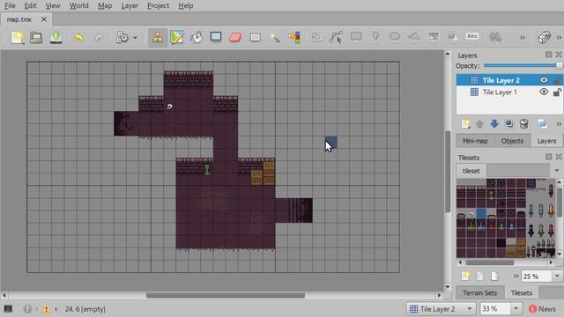Open the Layer menu
Viewport: 564px width, 317px height.
click(130, 6)
